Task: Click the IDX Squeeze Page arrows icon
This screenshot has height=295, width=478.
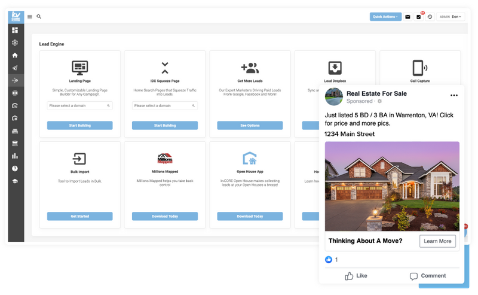Action: tap(165, 68)
